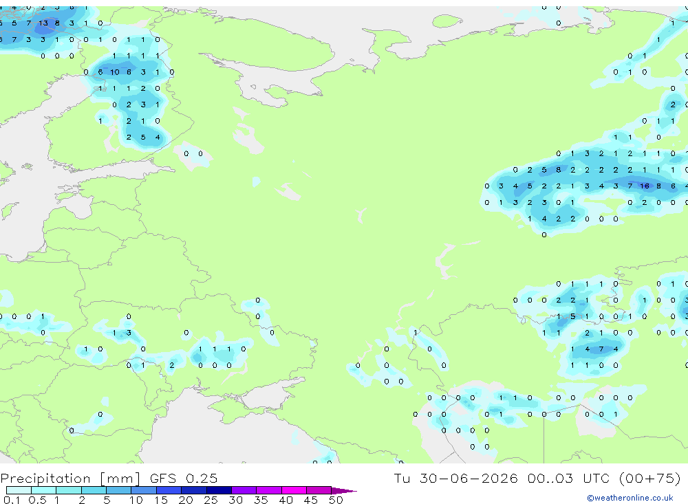Click the '40' legend scale label

[286, 500]
